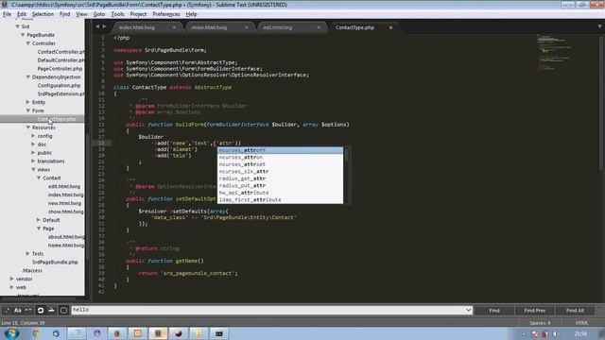Close the index.html.twig tab
The image size is (605, 340).
point(174,27)
